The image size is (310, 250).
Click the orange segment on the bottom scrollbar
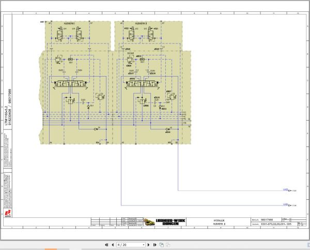pyautogui.click(x=51, y=249)
